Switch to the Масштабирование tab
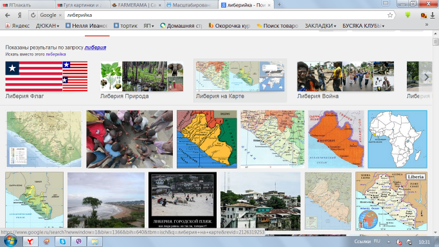This screenshot has height=247, width=439. (191, 5)
